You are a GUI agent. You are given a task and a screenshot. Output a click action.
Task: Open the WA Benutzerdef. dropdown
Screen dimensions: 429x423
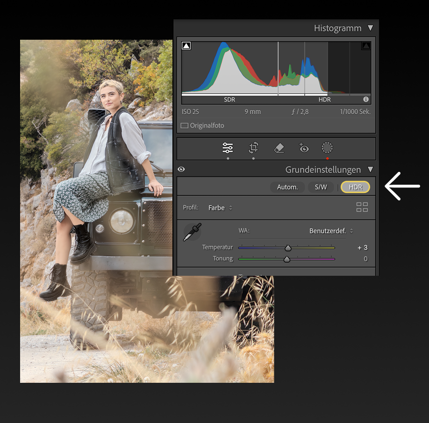coord(331,231)
